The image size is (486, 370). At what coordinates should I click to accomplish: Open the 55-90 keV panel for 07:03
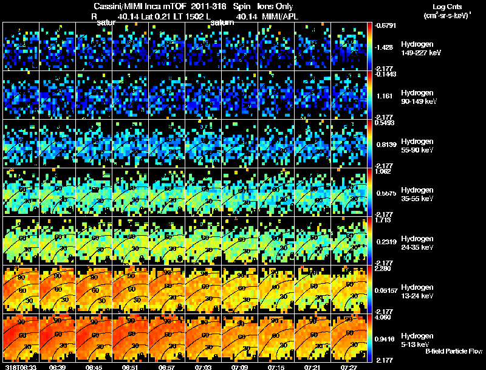(203, 144)
